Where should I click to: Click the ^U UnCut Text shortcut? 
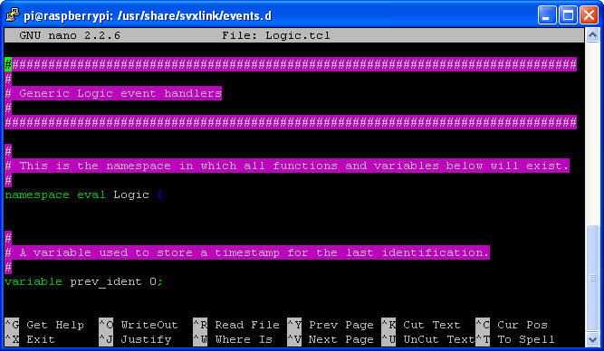pos(428,339)
